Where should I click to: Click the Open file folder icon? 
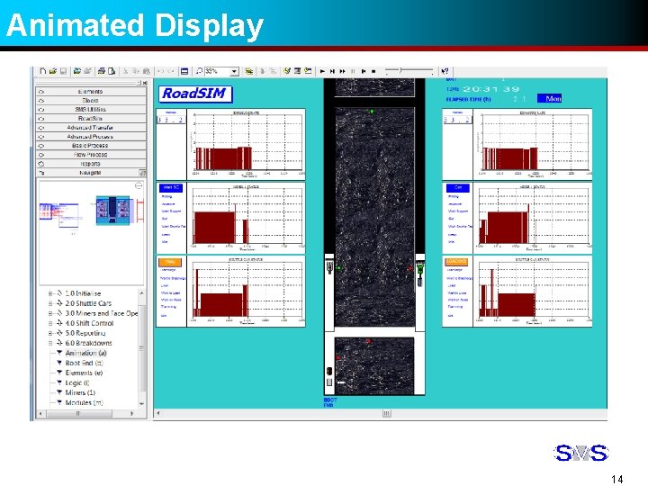pos(53,71)
